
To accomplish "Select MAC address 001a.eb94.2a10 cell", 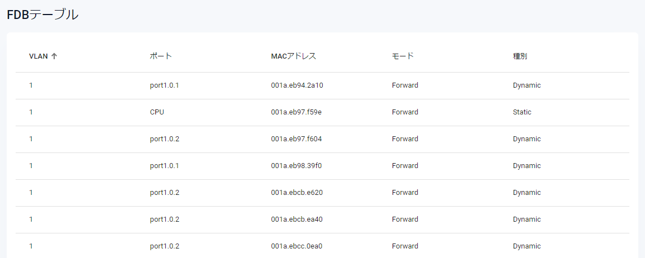I will point(297,85).
